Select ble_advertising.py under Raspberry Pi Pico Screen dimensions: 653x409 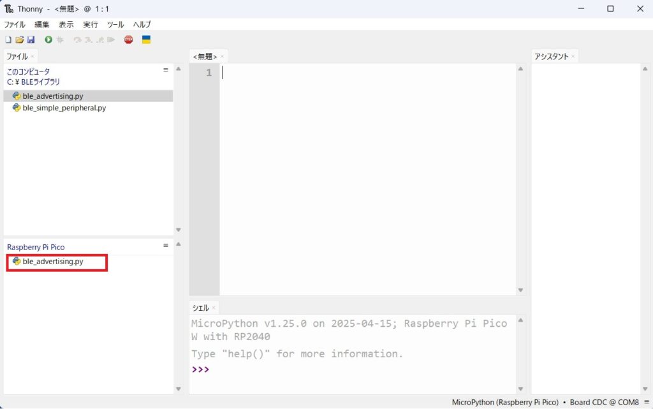click(x=53, y=262)
